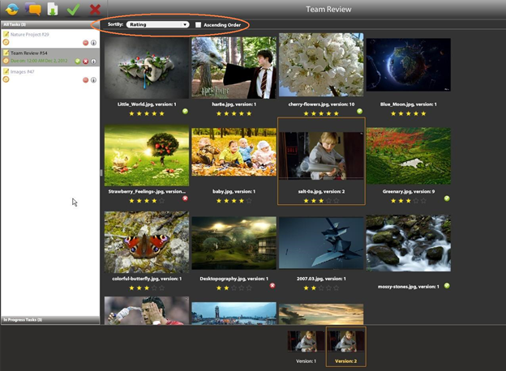Viewport: 506px width, 371px height.
Task: Click red rejected badge under Desktopography.jpg
Action: click(x=272, y=286)
